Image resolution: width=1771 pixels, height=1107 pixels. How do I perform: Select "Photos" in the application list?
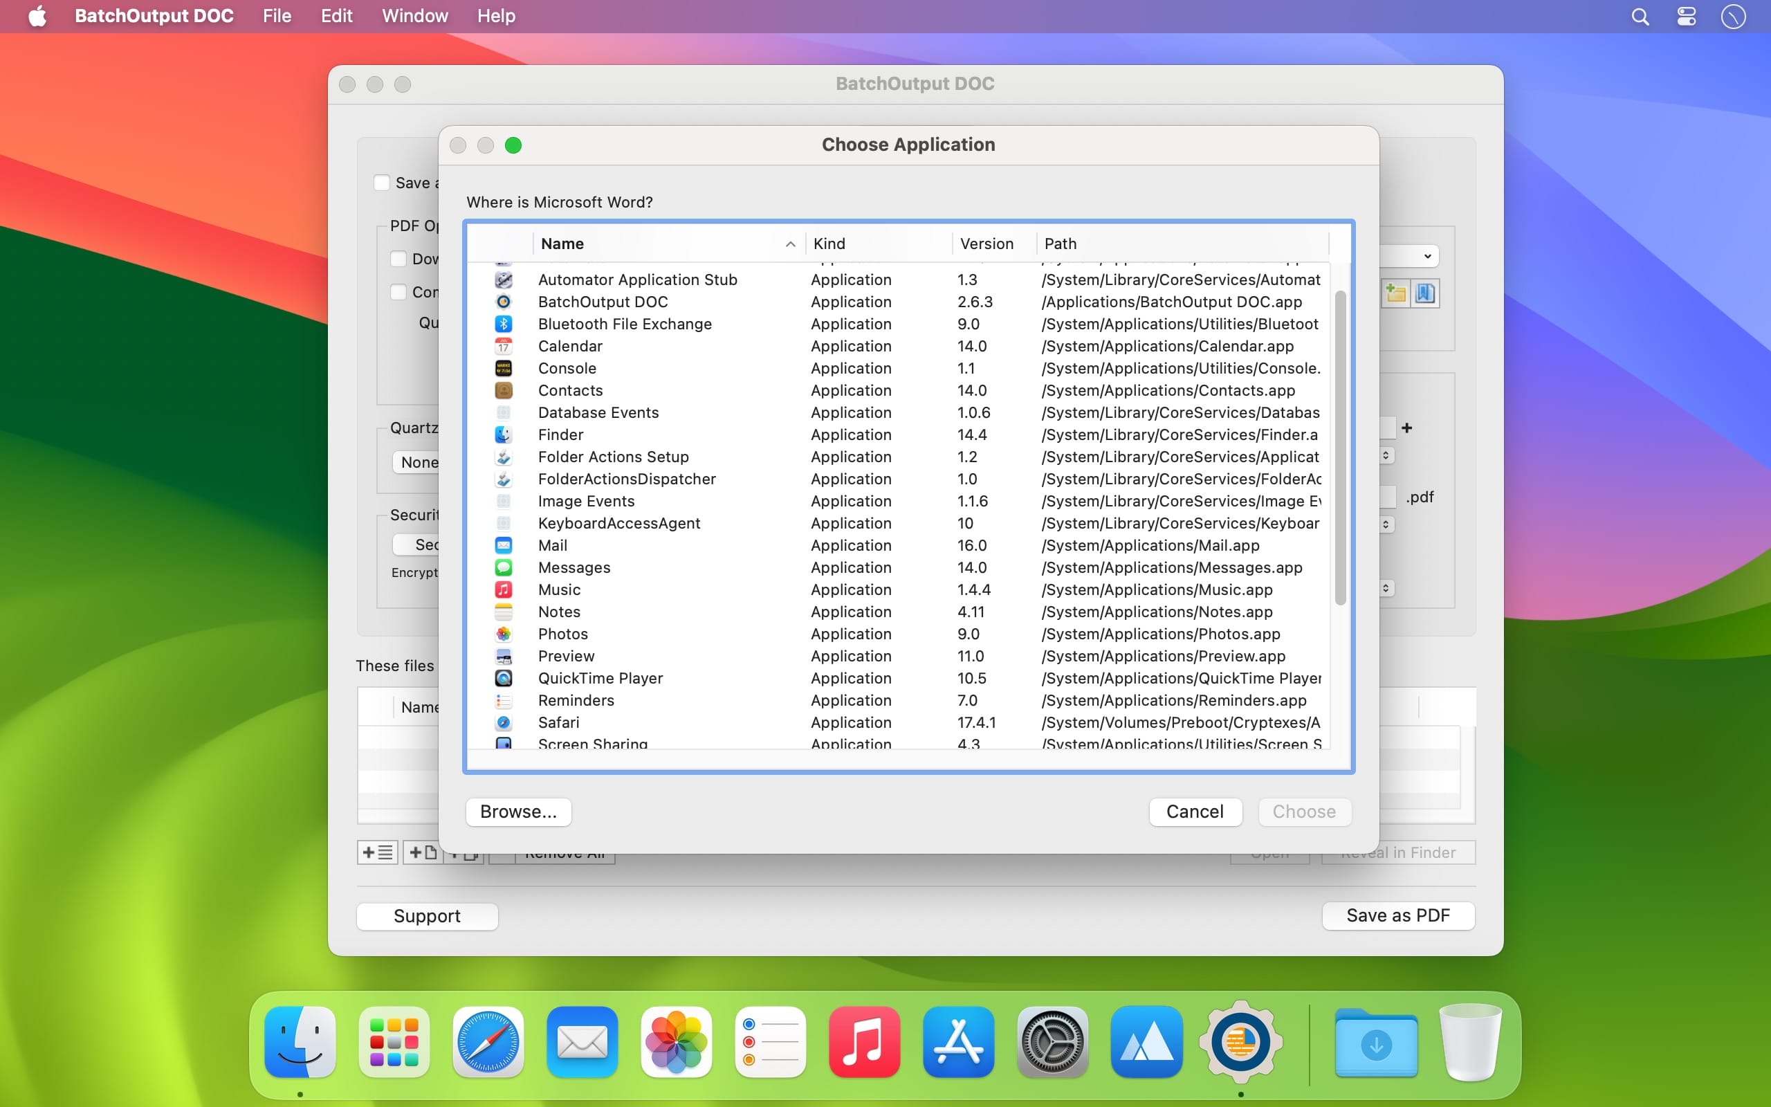[899, 634]
